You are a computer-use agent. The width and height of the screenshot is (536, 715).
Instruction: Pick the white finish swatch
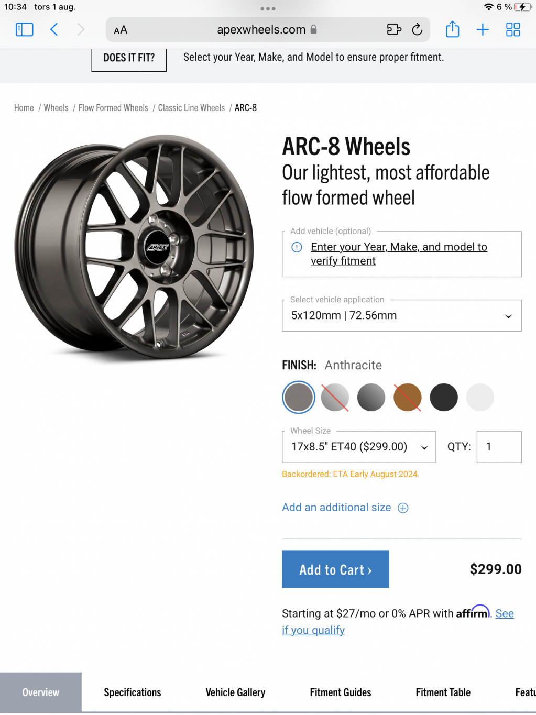pos(480,397)
